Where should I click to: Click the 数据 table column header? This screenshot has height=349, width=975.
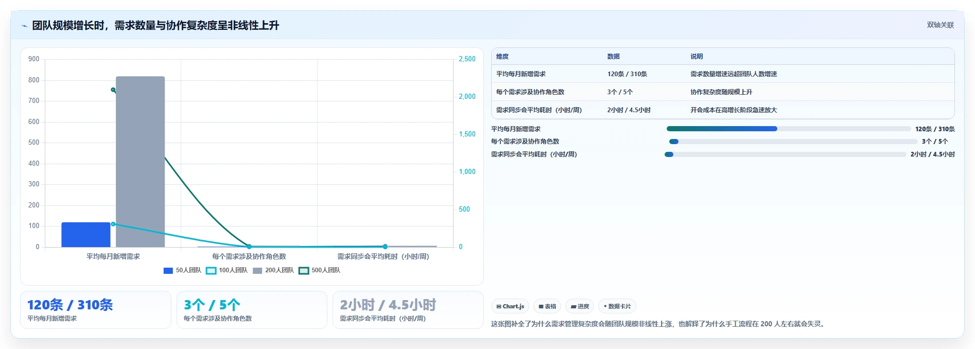614,57
